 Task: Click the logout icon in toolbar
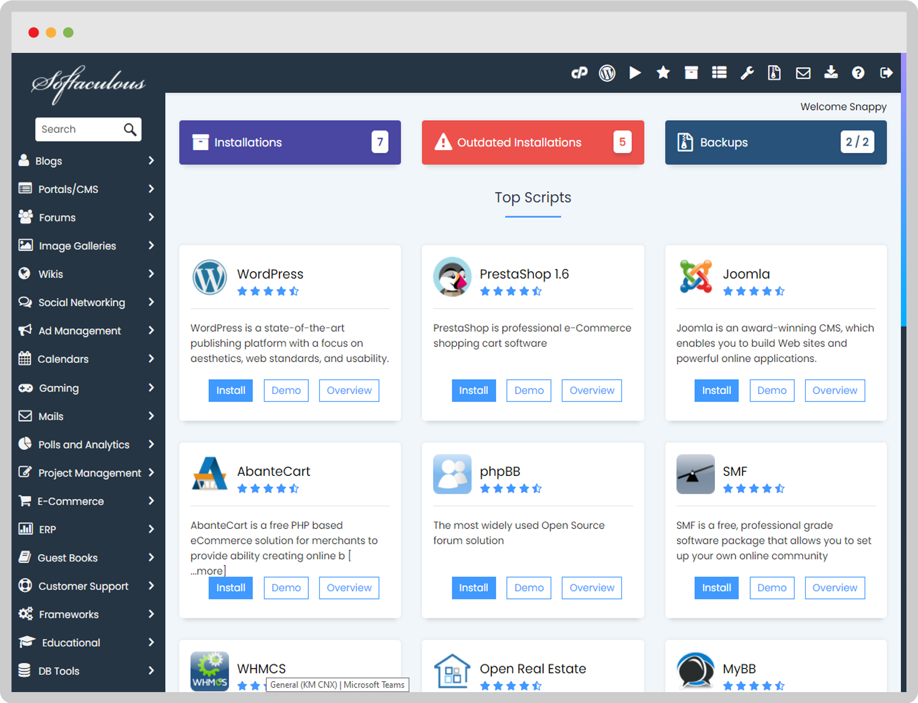click(886, 72)
